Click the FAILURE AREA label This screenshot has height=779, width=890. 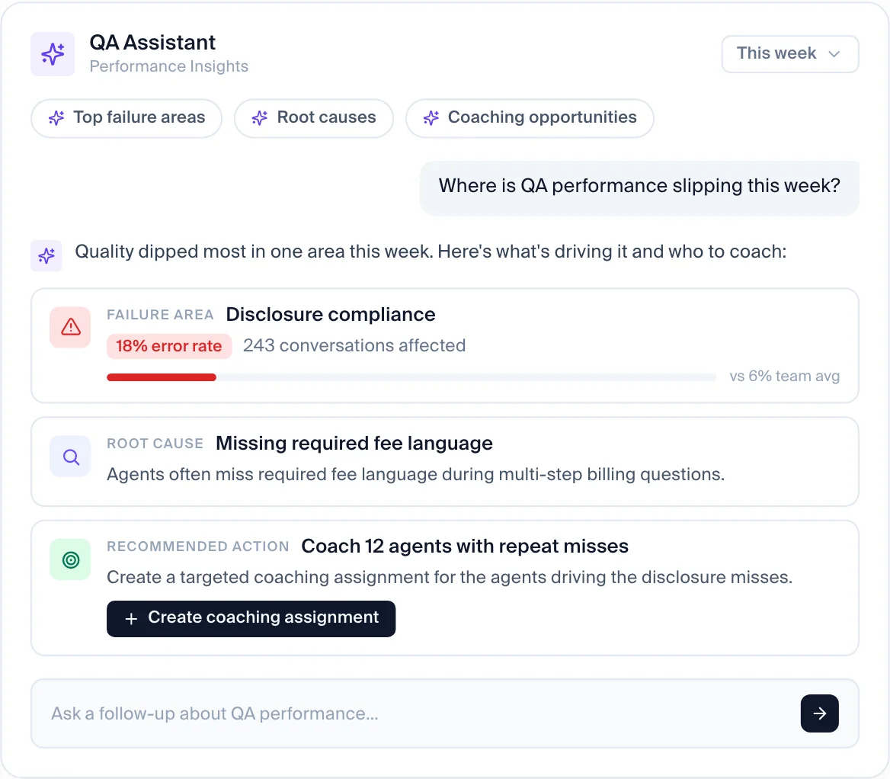(x=160, y=315)
